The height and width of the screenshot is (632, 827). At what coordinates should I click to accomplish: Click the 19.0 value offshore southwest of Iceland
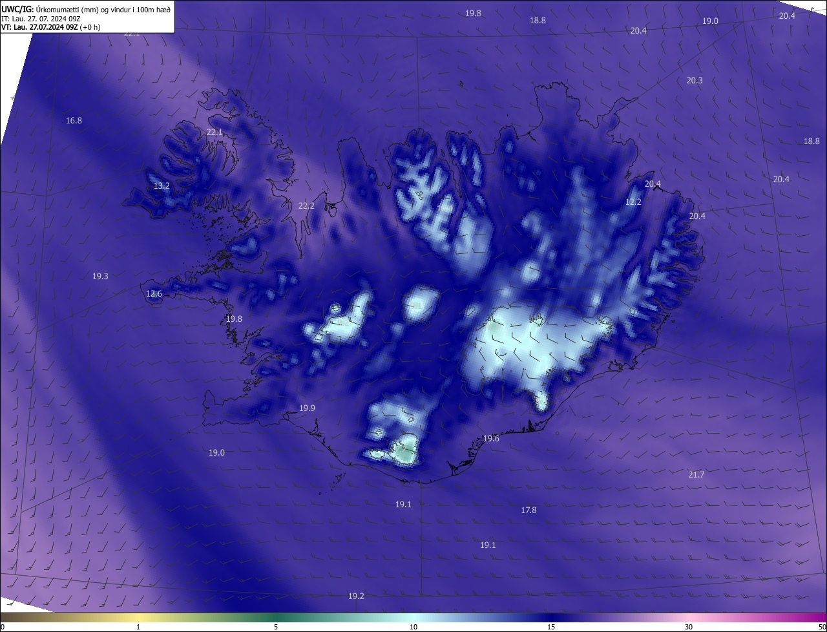[x=216, y=453]
